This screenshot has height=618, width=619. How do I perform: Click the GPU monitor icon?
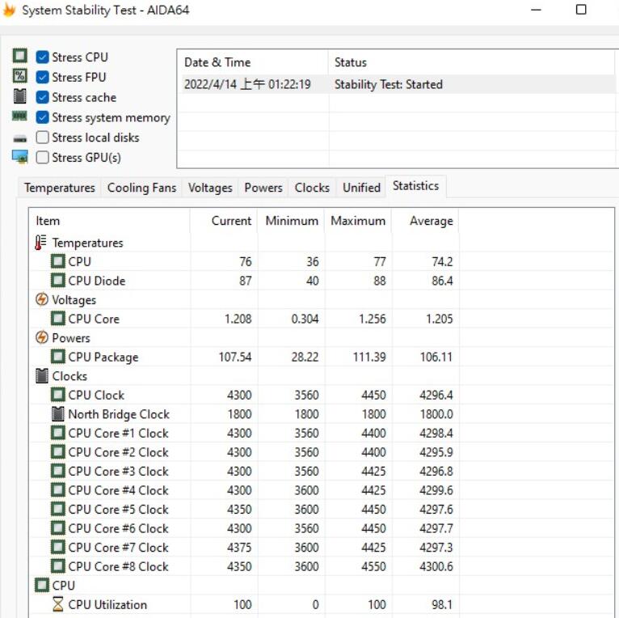coord(19,156)
